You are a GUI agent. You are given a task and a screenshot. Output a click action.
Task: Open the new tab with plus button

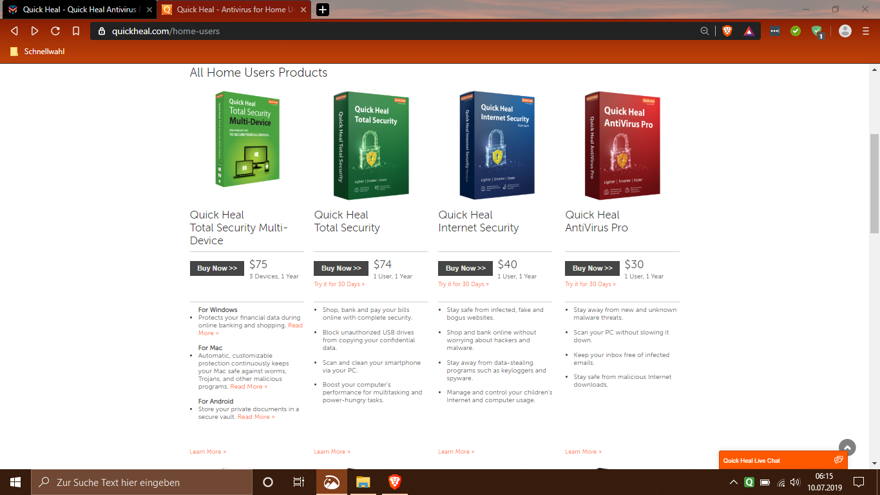pyautogui.click(x=323, y=10)
